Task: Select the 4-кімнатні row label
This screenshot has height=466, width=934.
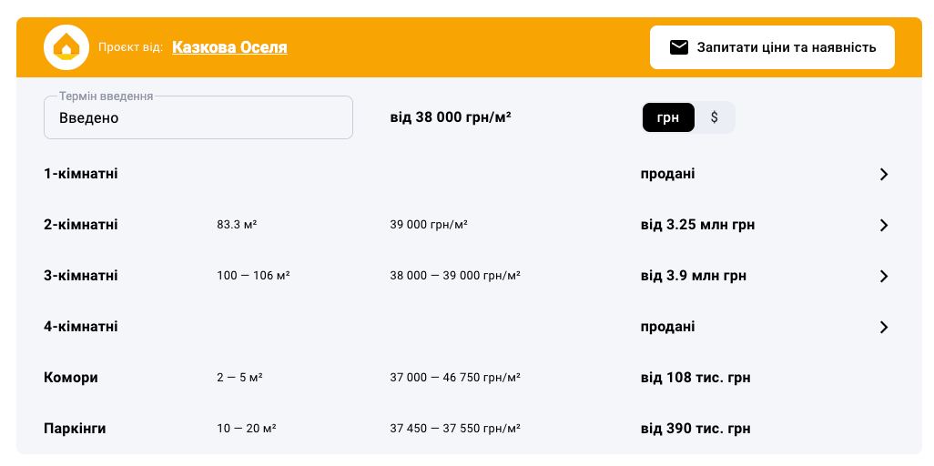Action: (x=81, y=327)
